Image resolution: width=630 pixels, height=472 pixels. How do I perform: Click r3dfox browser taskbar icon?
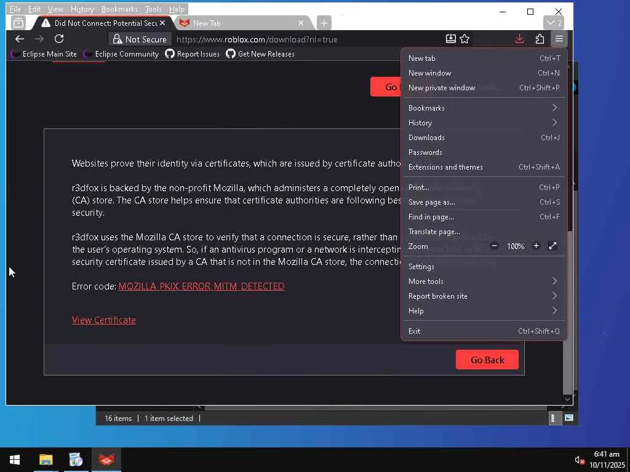tap(106, 460)
